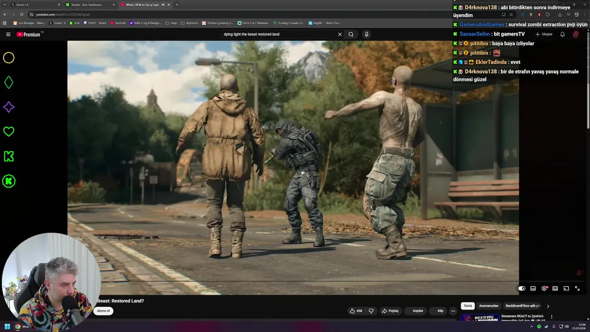Toggle the video autoplay switch
This screenshot has width=590, height=332.
[522, 288]
